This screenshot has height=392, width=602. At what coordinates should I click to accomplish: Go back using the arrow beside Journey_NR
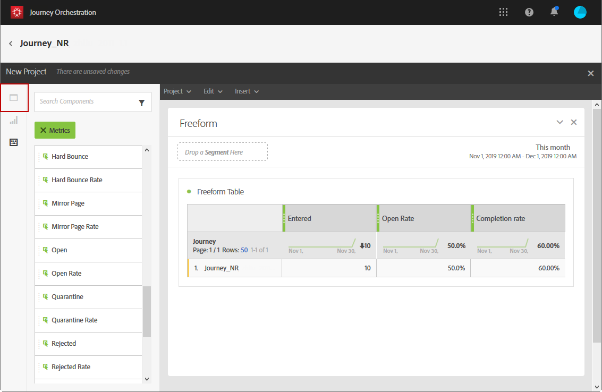point(11,44)
